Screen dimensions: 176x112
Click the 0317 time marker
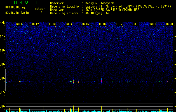click(x=119, y=24)
